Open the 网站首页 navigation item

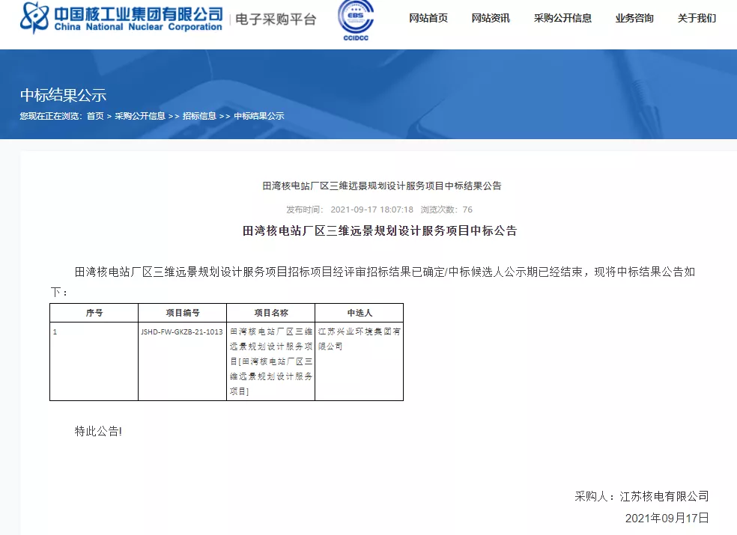coord(428,19)
